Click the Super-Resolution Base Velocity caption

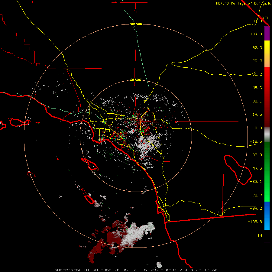136,270
